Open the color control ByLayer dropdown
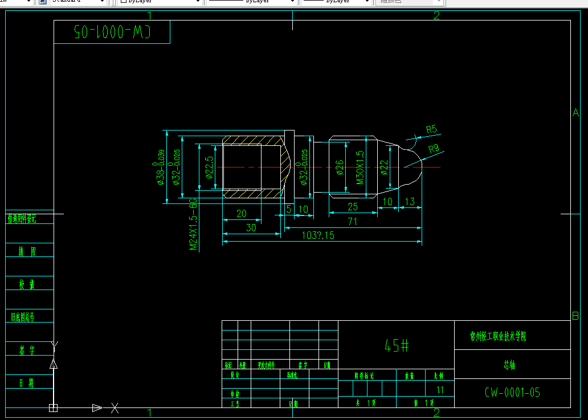Viewport: 588px width, 420px height. pyautogui.click(x=160, y=2)
